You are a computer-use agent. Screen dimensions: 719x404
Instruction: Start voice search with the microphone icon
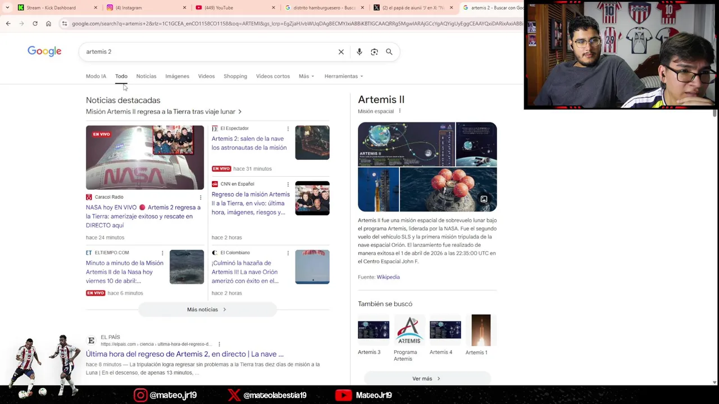[x=359, y=52]
